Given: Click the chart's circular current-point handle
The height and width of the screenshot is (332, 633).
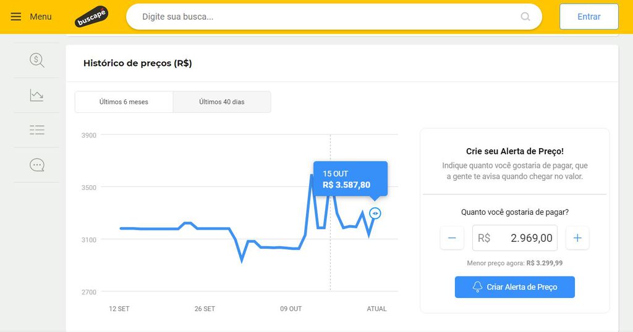Looking at the screenshot, I should tap(375, 213).
